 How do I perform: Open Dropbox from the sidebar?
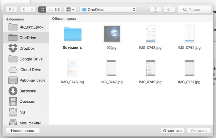coord(26,48)
